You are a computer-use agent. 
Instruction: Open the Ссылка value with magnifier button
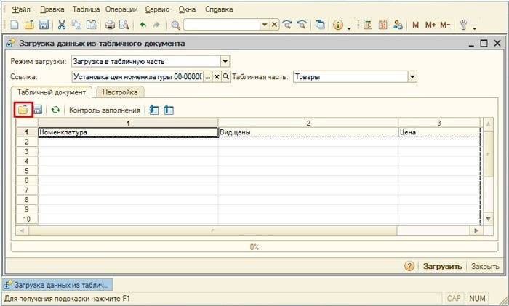(x=225, y=77)
